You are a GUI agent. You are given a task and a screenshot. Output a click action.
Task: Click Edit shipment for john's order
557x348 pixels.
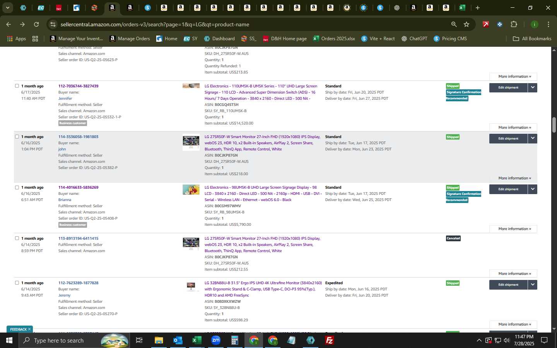click(x=508, y=138)
